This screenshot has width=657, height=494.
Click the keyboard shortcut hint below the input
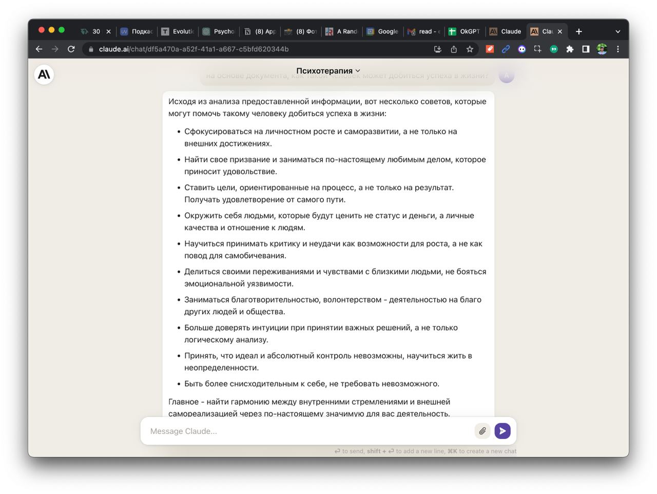(426, 451)
